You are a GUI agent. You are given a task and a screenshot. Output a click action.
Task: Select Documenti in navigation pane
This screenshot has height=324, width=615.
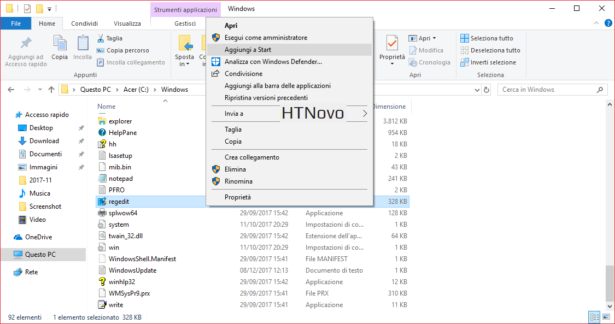[45, 154]
